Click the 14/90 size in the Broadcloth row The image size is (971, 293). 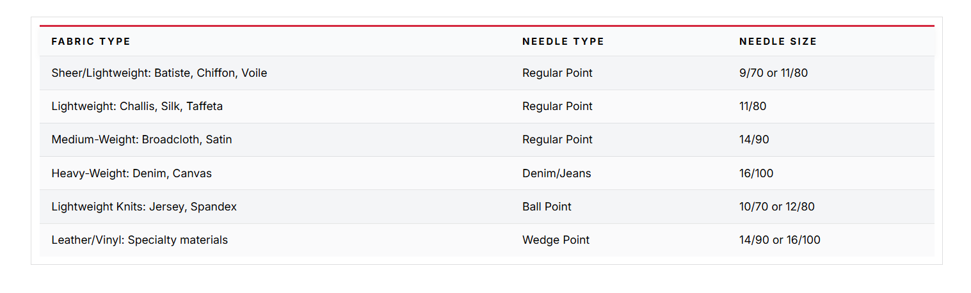tap(754, 139)
